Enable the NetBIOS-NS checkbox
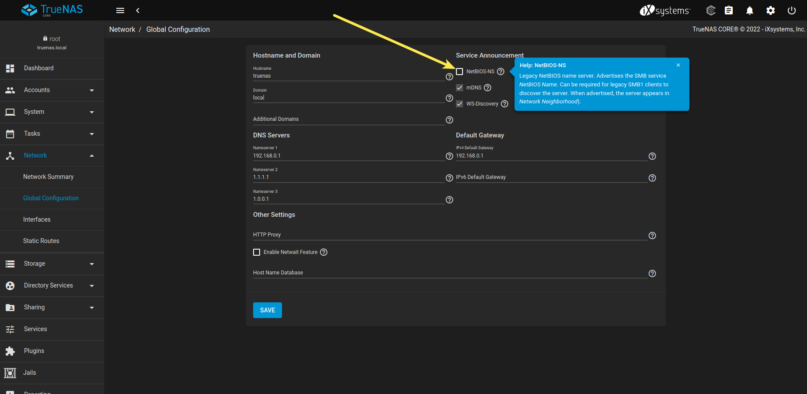The image size is (807, 394). 459,72
